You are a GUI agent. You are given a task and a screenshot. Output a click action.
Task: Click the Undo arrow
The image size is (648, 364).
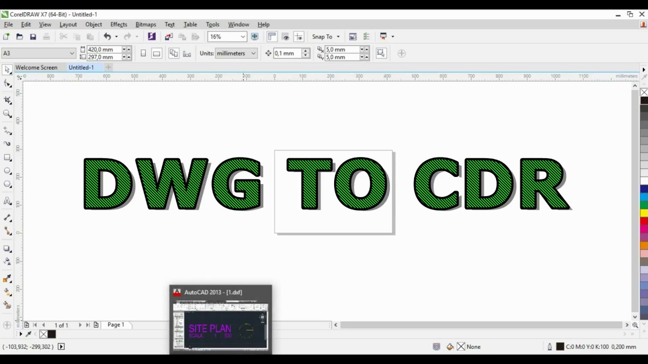point(107,36)
